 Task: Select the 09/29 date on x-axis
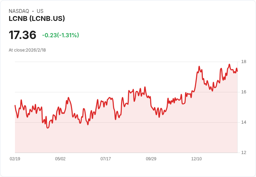[x=151, y=159]
